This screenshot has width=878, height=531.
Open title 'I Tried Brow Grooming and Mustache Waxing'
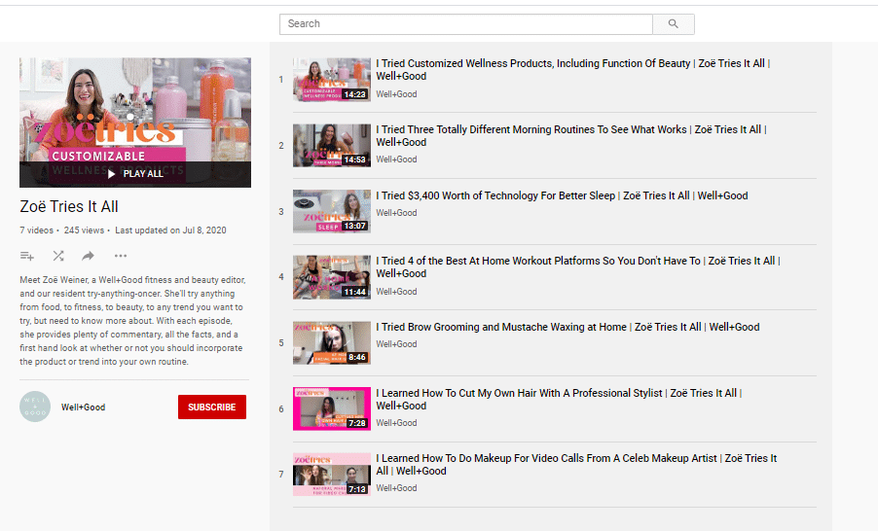click(x=567, y=328)
